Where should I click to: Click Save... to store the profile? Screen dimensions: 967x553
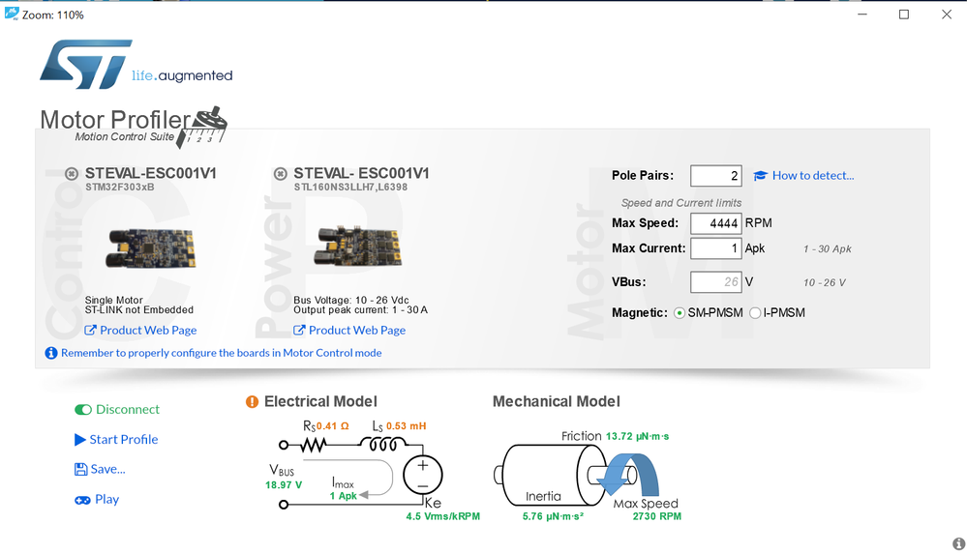[x=107, y=469]
